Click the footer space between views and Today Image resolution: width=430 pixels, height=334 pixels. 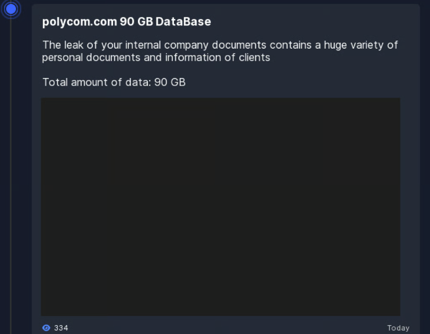(x=226, y=328)
